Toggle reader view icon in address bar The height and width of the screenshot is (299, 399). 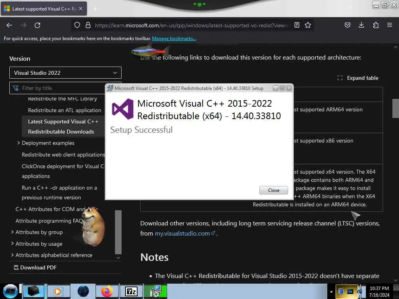click(x=297, y=25)
